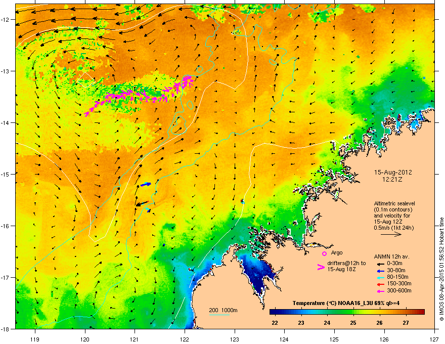Screen dimensions: 445x344
Task: Click the longitude axis label 124
Action: 284,339
